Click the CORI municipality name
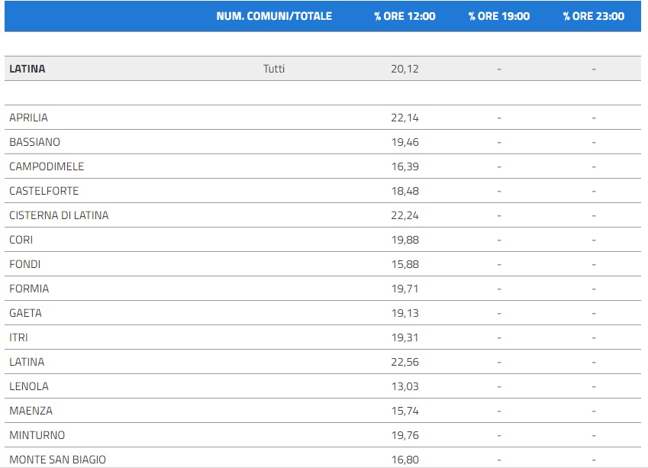 pos(21,240)
